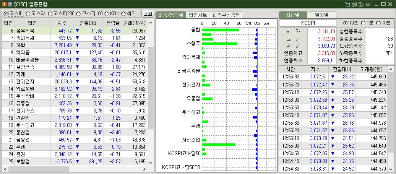
Task: Select the 기계 sector row name
Action: coord(20,75)
